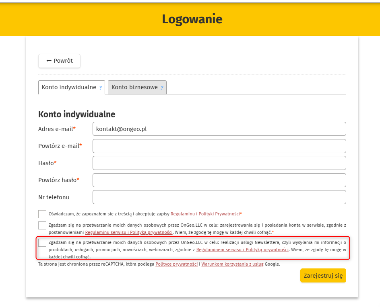Screen dimensions: 380x307
Task: Click the left arrow icon beside Powrót
Action: pyautogui.click(x=49, y=61)
